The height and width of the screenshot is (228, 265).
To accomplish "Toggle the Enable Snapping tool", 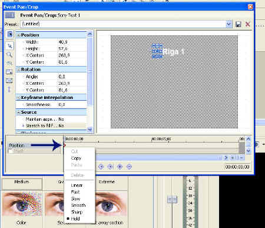I will [9, 63].
